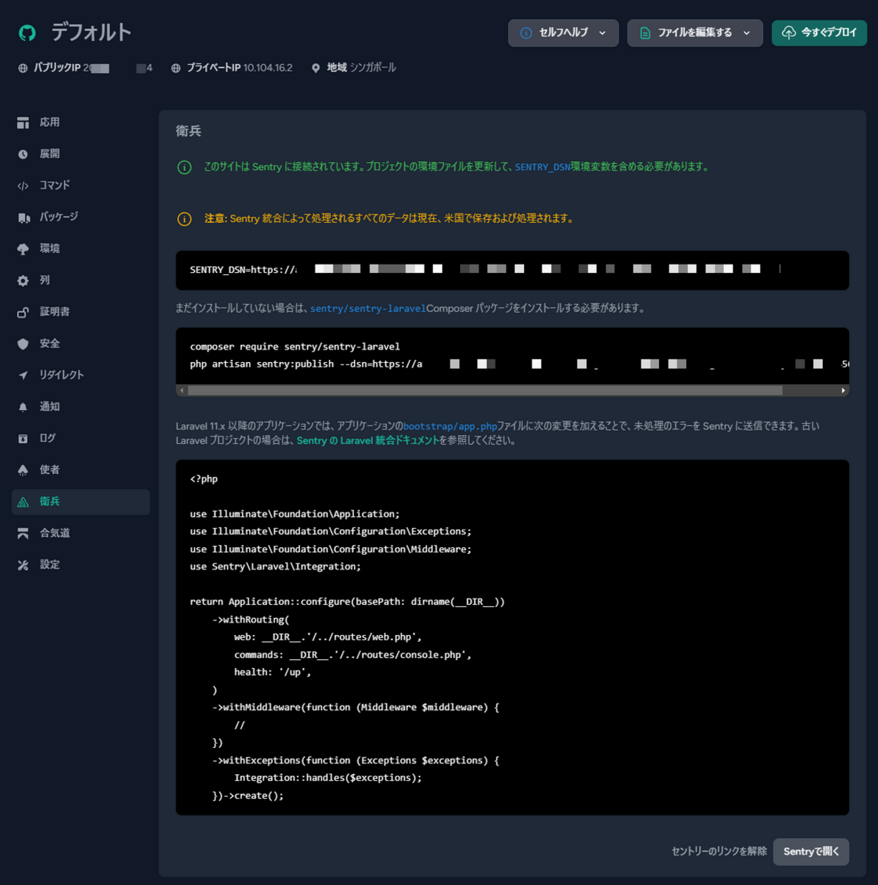Click the document icon in ファイルを編集する button
The width and height of the screenshot is (878, 885).
[645, 33]
